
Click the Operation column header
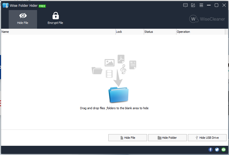pyautogui.click(x=201, y=32)
